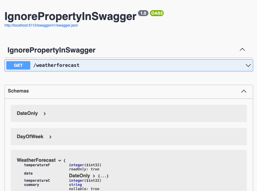Expand the nested DateOnly arrow in date property
The image size is (257, 191).
[x=94, y=176]
